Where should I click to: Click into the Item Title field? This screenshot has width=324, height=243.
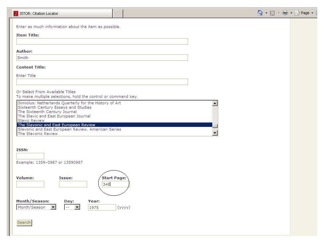pos(102,41)
